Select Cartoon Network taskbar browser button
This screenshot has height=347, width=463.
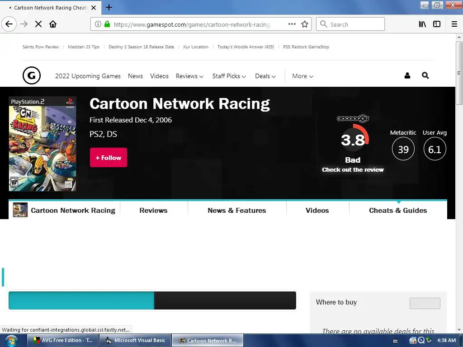click(208, 340)
